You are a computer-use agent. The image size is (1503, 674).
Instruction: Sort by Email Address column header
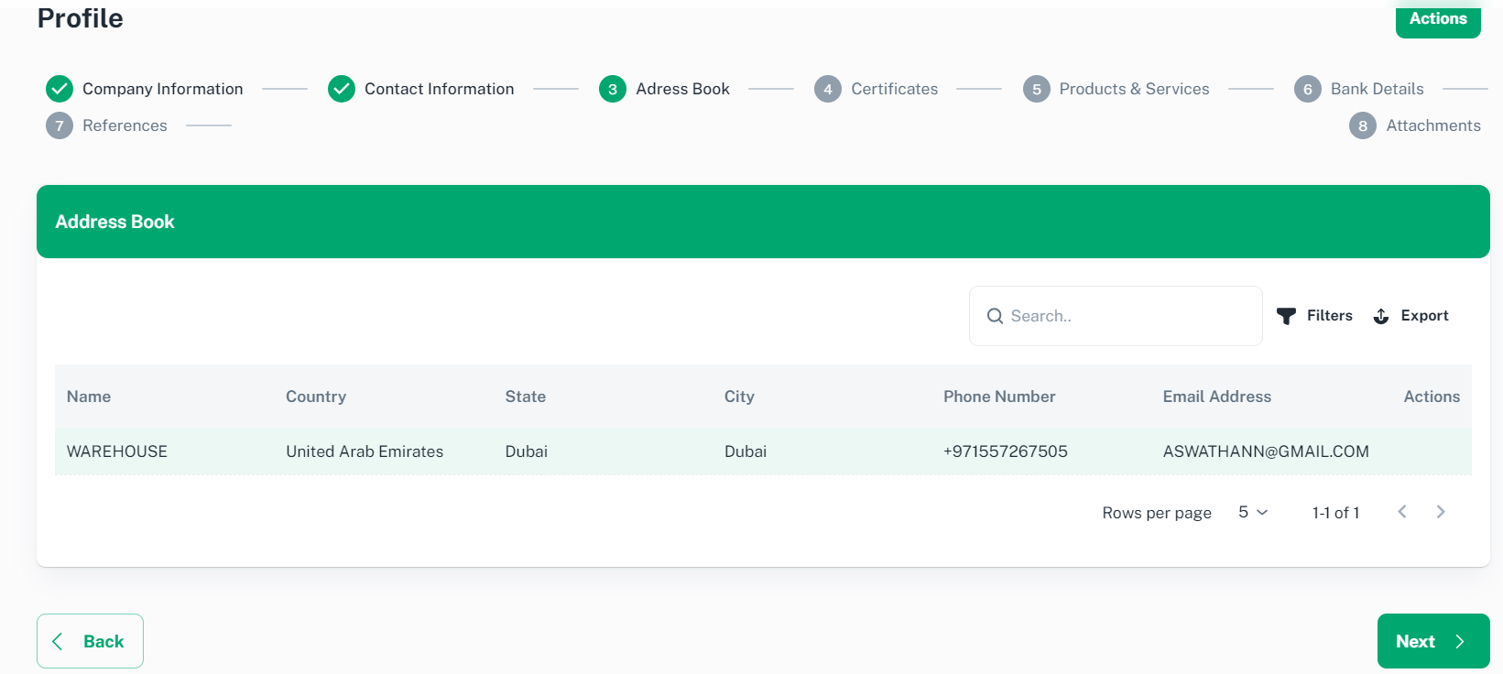click(x=1216, y=397)
